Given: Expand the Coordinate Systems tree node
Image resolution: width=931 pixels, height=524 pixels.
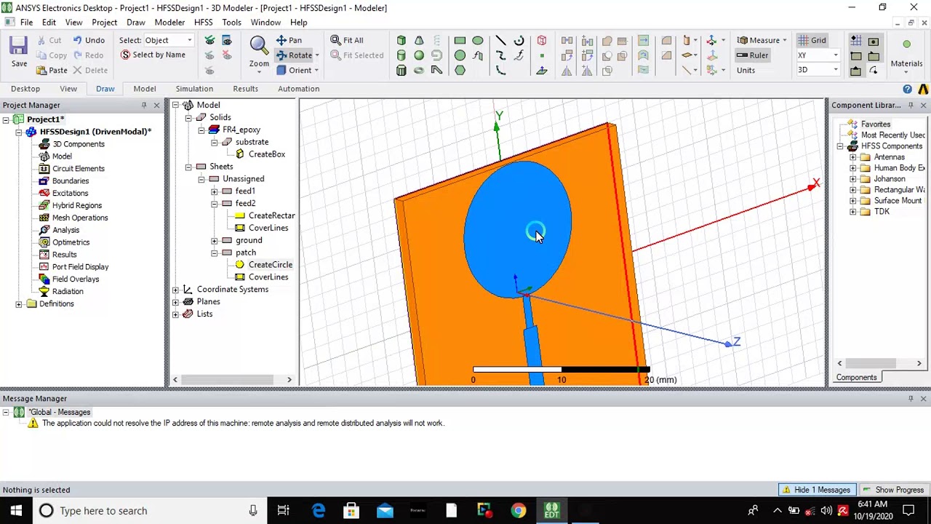Looking at the screenshot, I should coord(175,290).
